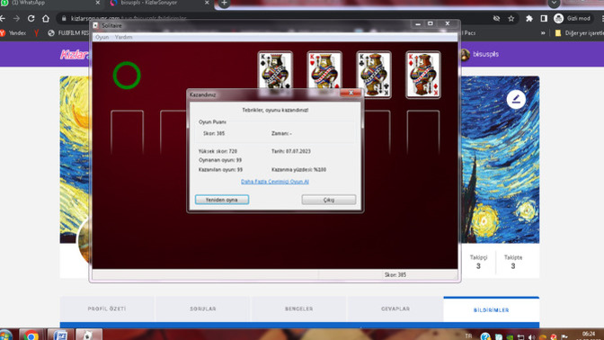Maximize the Solitaire window
The width and height of the screenshot is (604, 340).
pos(431,24)
